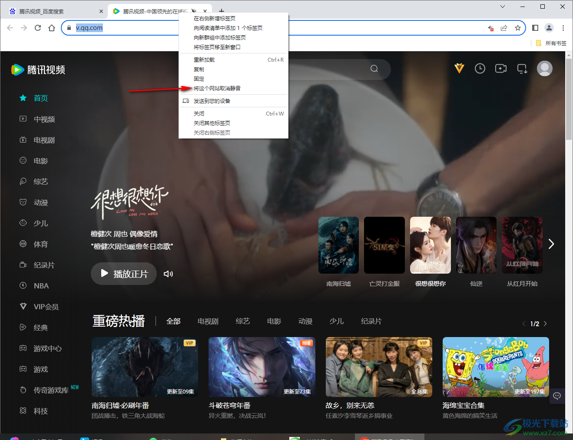Open Chrome three-dot menu
573x440 pixels.
(563, 28)
